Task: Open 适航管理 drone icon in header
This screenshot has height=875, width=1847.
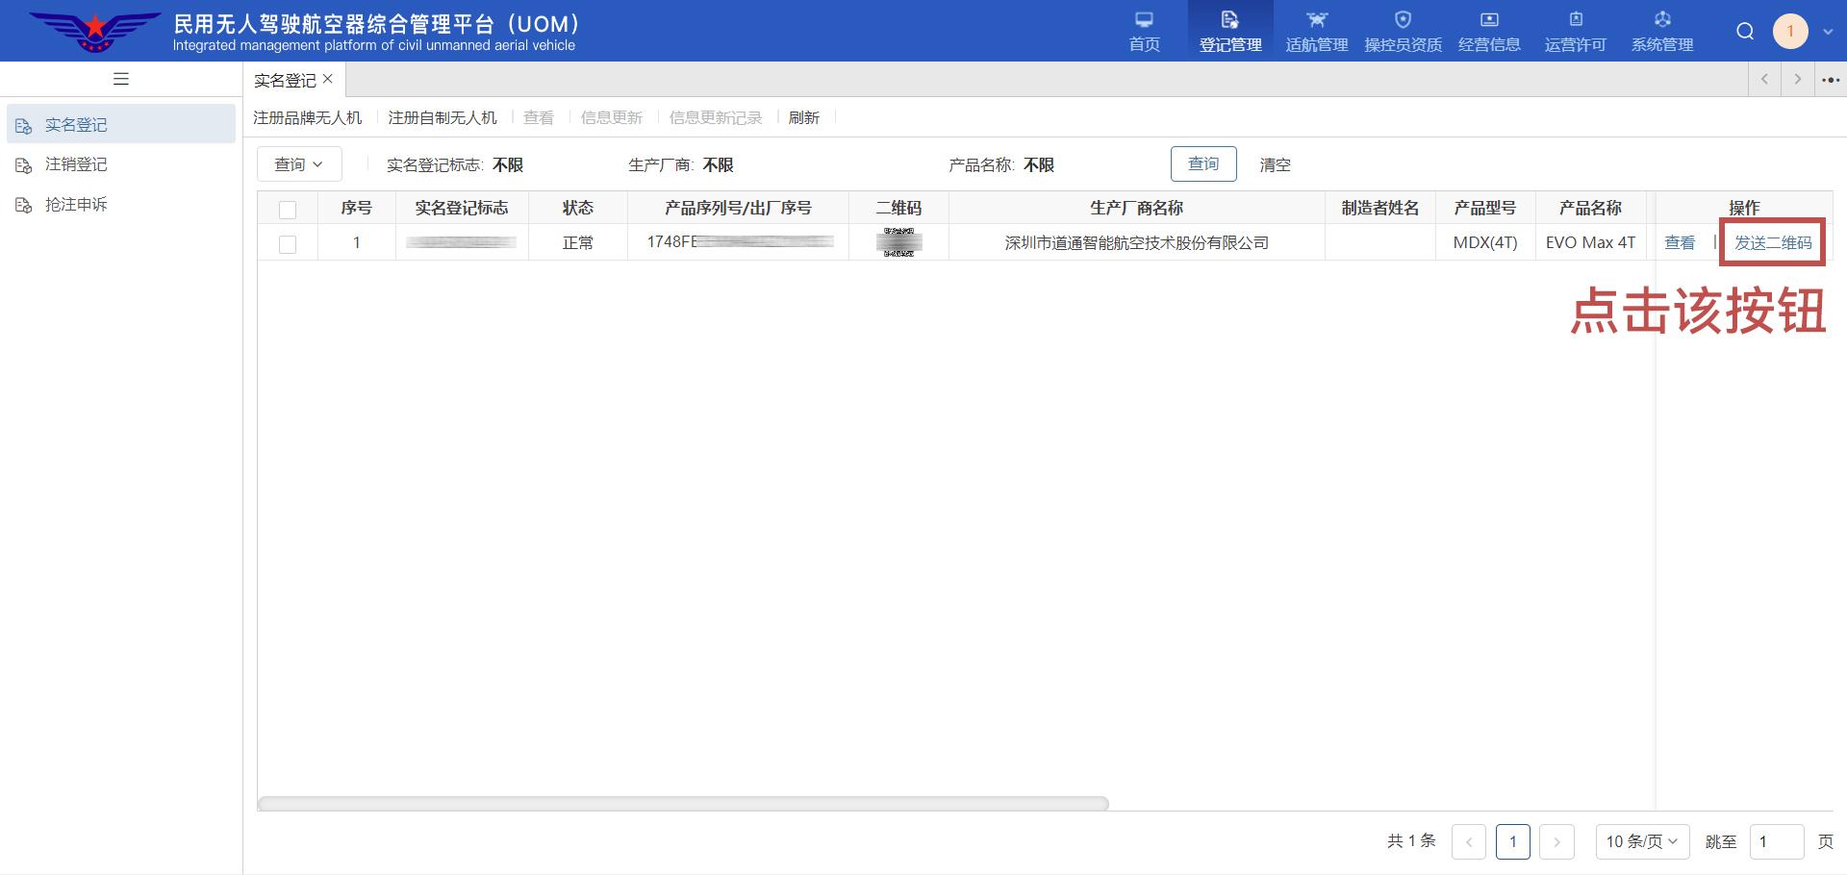Action: click(1316, 20)
